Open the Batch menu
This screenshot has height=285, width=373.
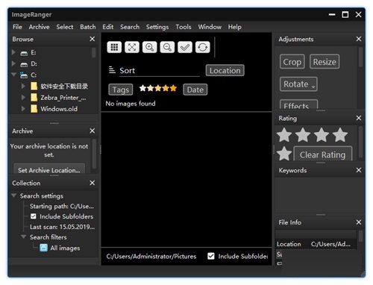[88, 27]
